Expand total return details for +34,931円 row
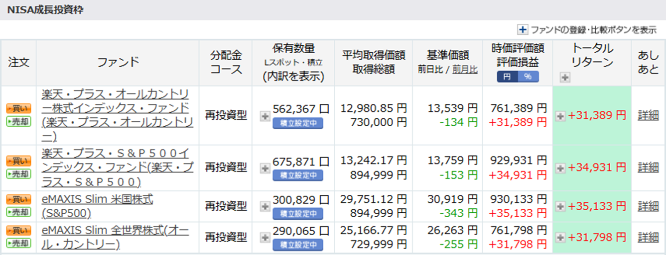This screenshot has width=666, height=255. click(x=560, y=168)
